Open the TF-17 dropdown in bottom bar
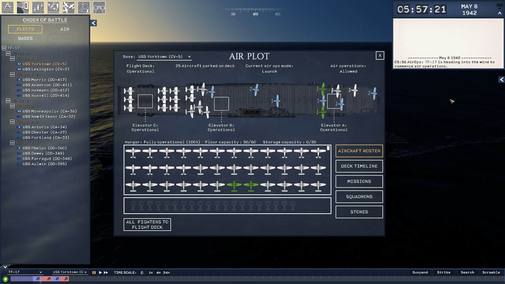The image size is (505, 284). click(x=25, y=272)
